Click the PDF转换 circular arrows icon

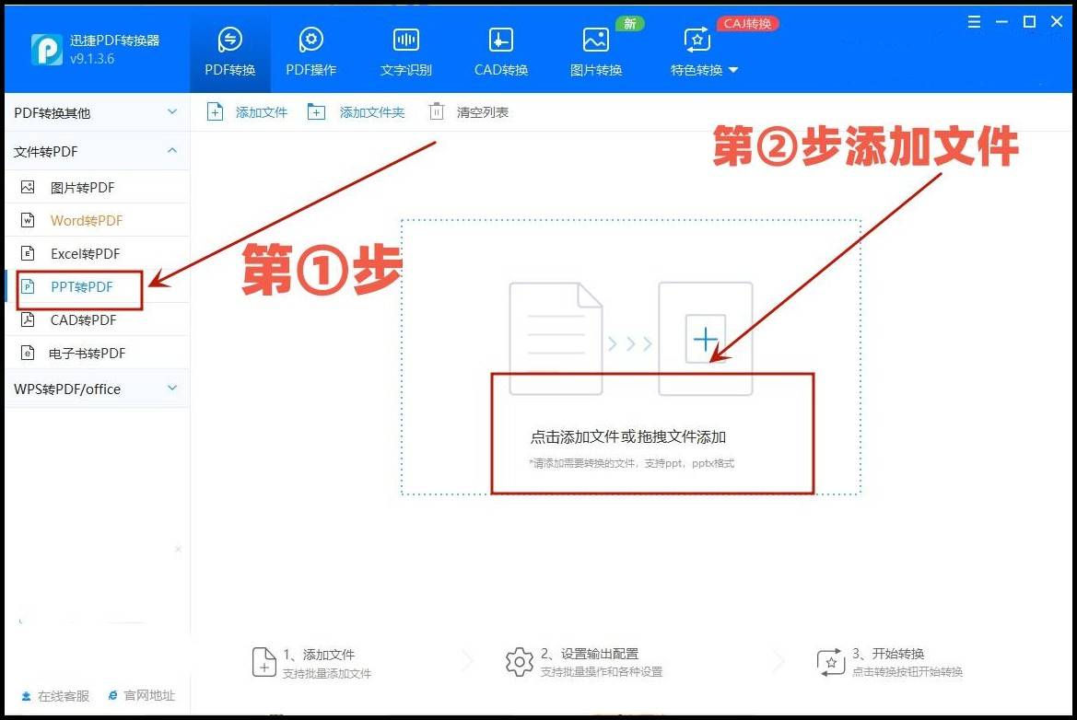[230, 40]
